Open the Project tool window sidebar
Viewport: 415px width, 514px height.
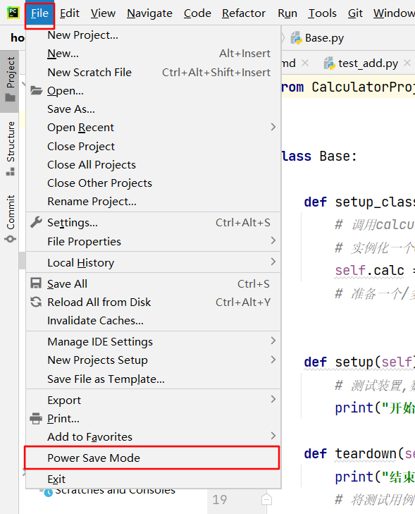[10, 80]
